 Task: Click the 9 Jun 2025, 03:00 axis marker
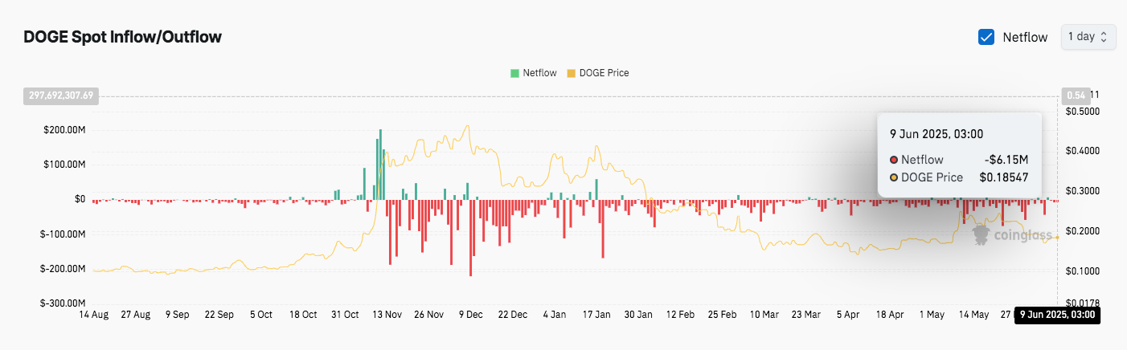(x=1057, y=315)
